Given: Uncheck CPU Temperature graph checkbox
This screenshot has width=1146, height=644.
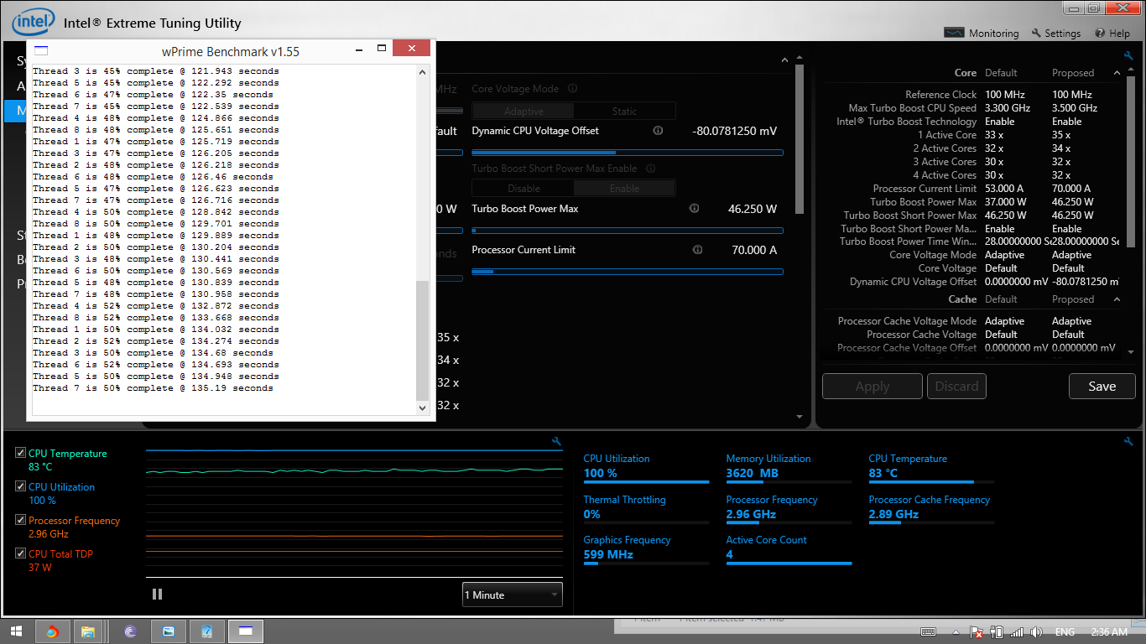Looking at the screenshot, I should pos(20,453).
